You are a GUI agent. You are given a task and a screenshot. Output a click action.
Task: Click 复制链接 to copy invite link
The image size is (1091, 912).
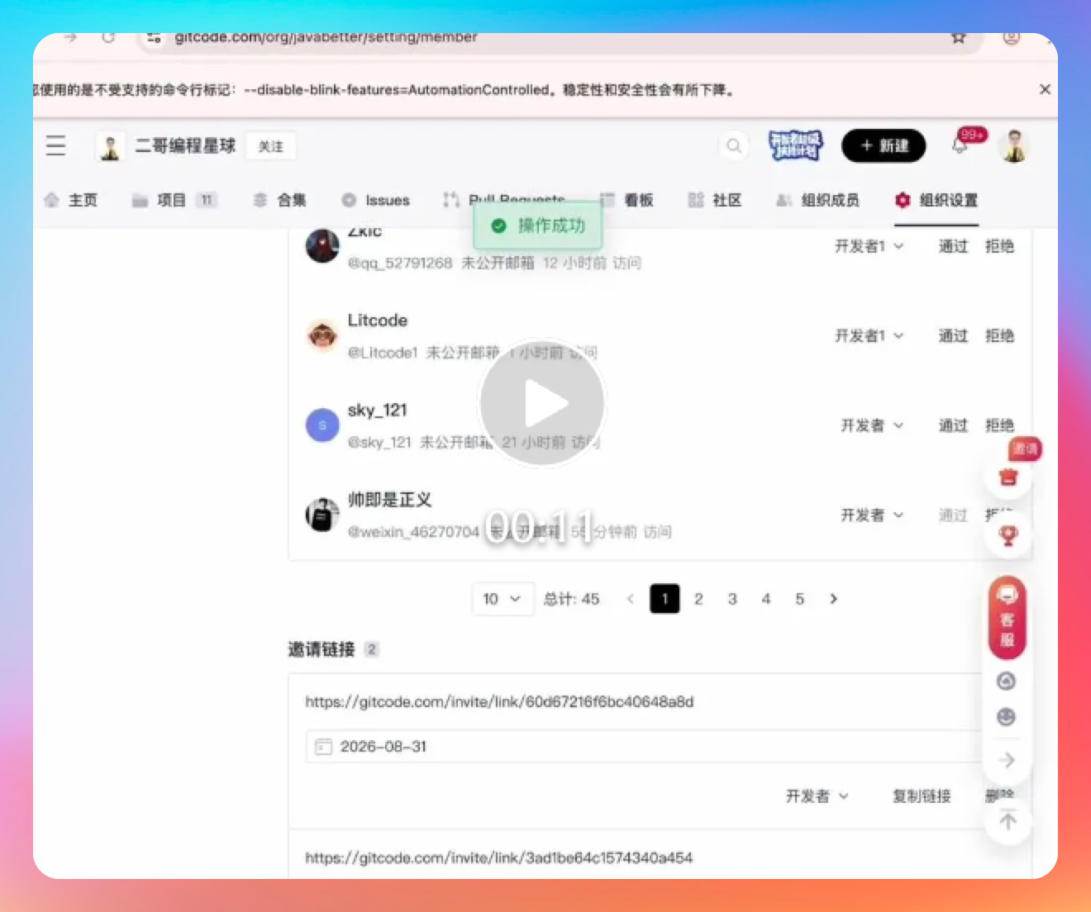922,796
